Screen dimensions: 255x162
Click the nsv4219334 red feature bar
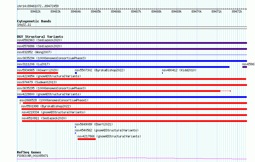[134, 115]
